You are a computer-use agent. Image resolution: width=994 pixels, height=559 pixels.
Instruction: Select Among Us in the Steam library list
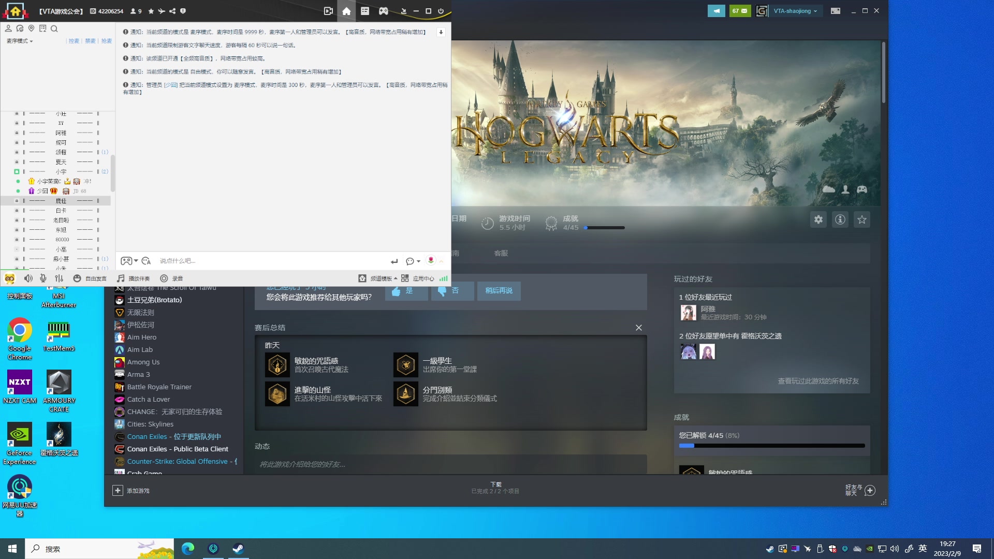pyautogui.click(x=143, y=362)
